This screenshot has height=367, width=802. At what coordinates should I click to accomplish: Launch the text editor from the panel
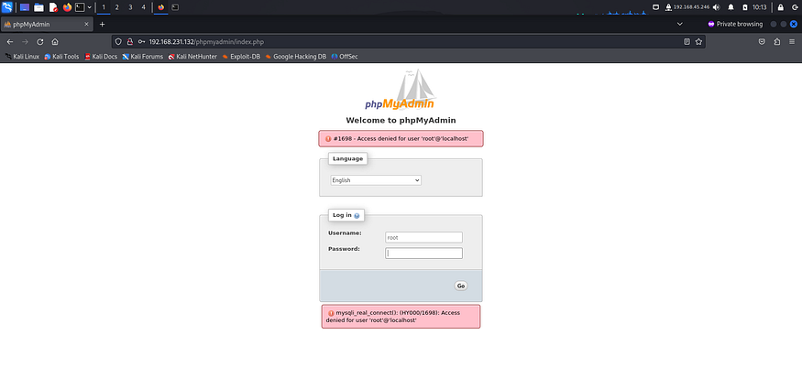pos(53,7)
